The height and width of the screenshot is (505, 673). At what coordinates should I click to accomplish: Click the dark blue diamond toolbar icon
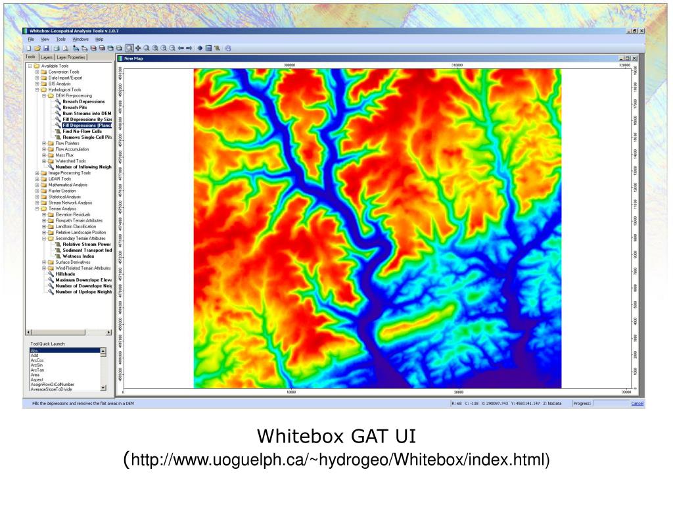200,48
